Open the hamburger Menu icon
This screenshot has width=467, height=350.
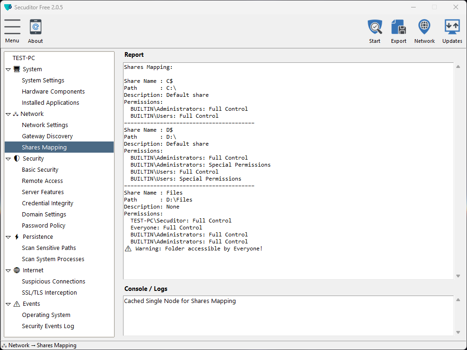coord(13,27)
